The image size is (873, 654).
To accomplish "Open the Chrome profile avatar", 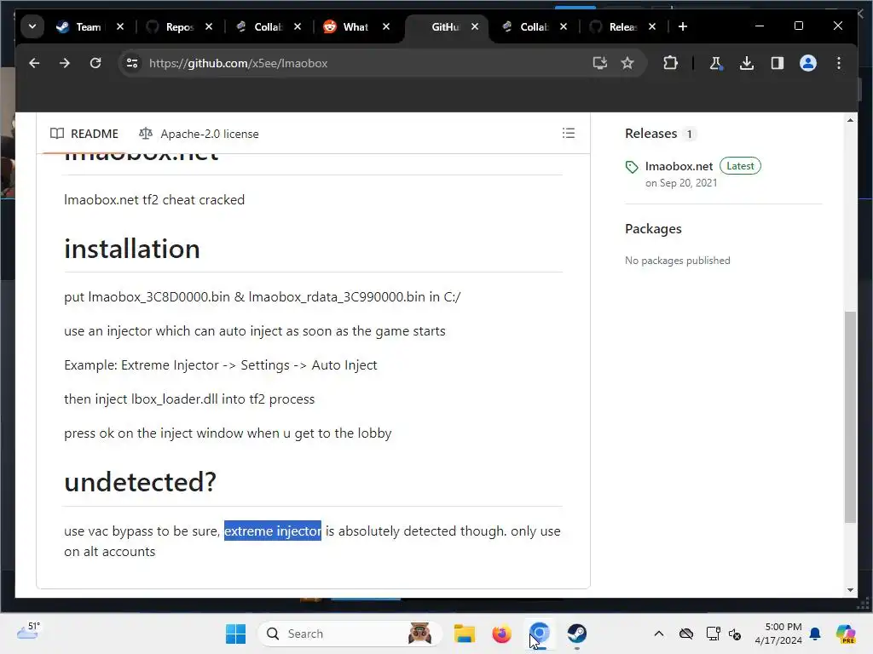I will pos(808,63).
